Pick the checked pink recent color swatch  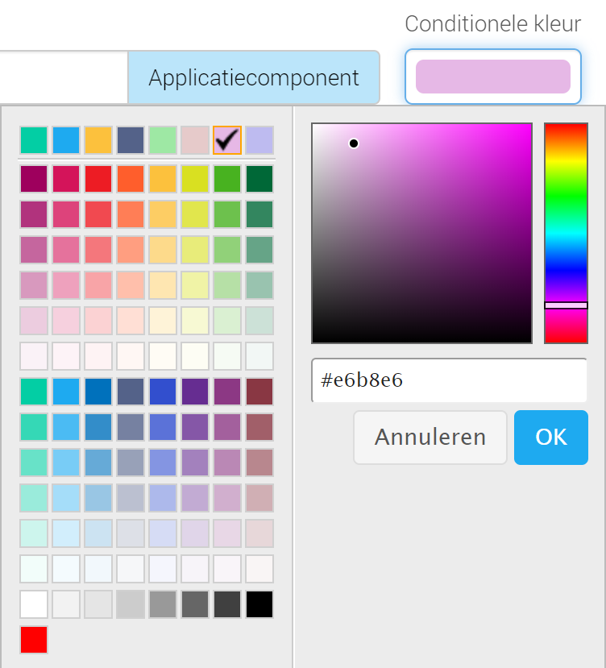[x=227, y=139]
